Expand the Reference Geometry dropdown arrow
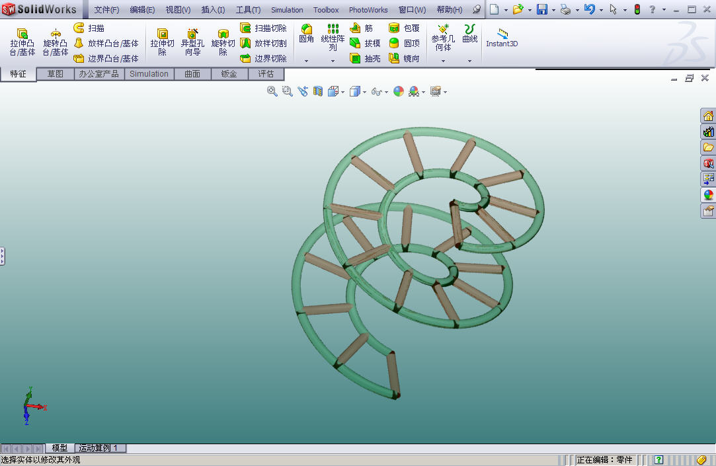Screen dimensions: 716x466 [x=443, y=61]
